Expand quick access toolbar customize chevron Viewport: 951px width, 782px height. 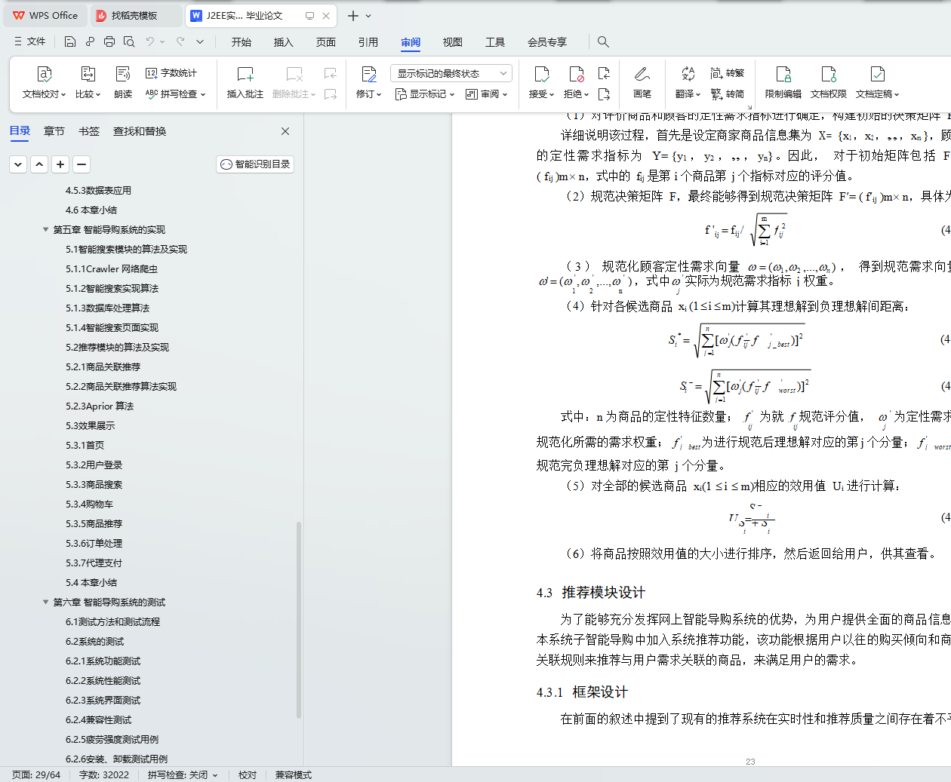(x=200, y=41)
